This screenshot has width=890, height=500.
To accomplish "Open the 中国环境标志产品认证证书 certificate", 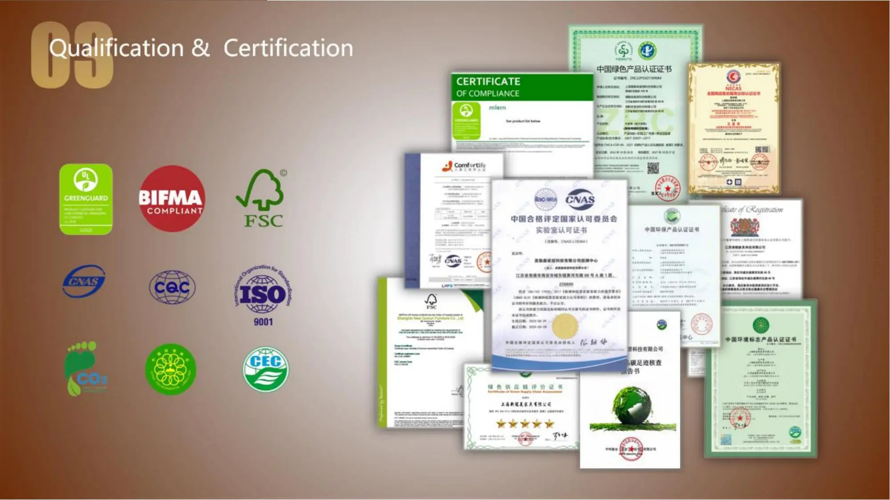I will pyautogui.click(x=761, y=379).
